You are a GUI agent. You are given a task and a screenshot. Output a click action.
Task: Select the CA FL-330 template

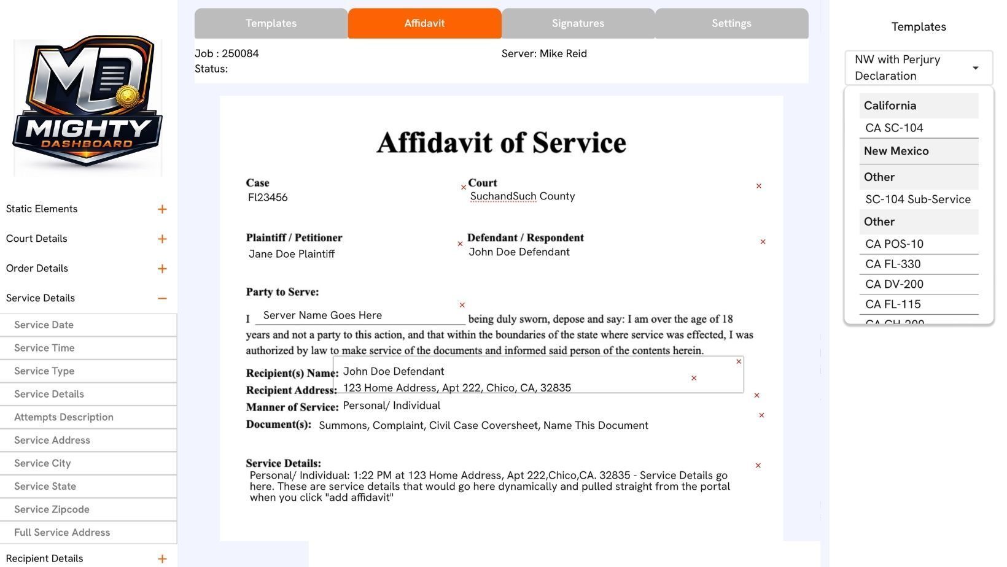click(x=919, y=264)
